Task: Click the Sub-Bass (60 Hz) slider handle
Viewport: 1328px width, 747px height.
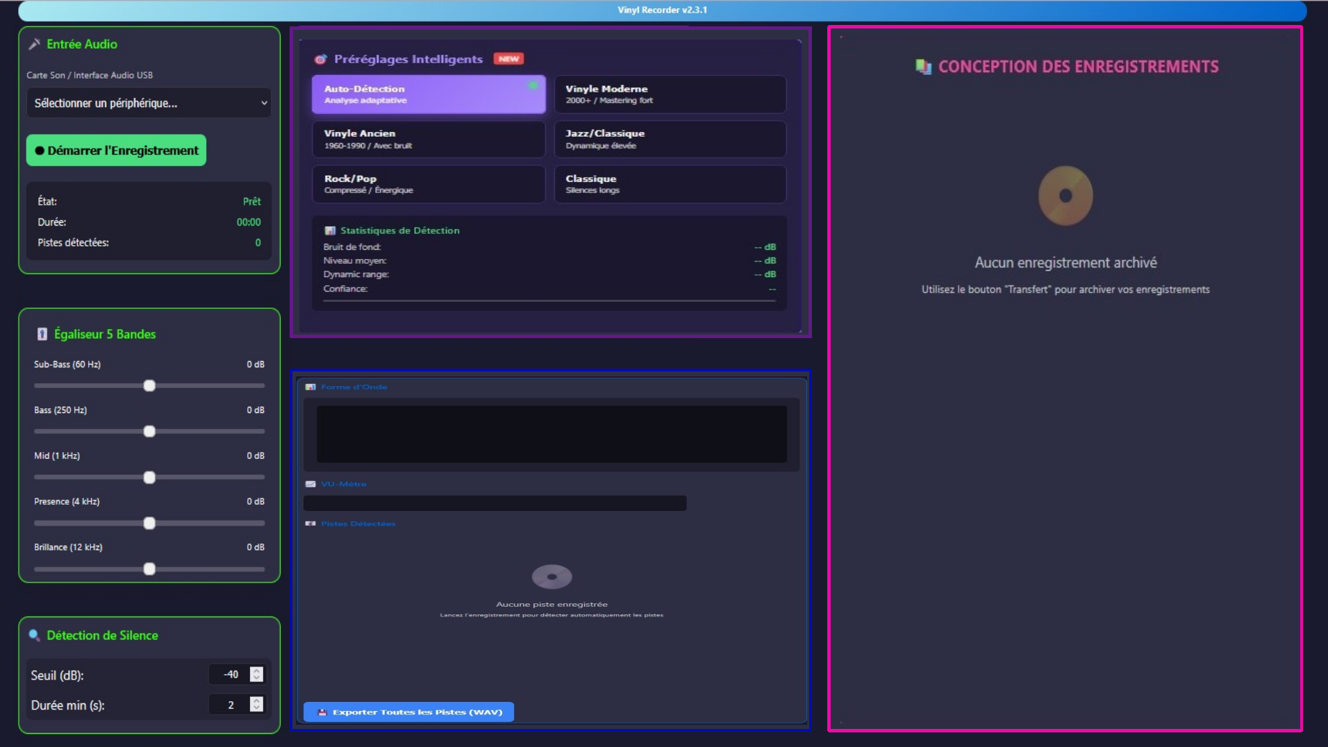Action: coord(149,386)
